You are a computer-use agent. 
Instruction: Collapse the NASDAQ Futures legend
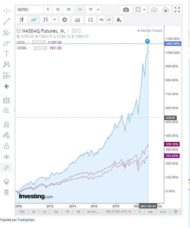point(19,31)
